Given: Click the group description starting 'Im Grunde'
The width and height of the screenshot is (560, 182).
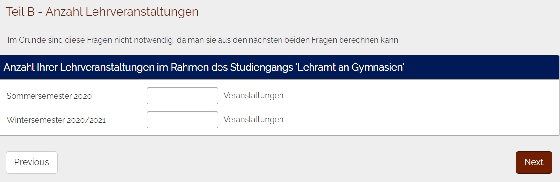Looking at the screenshot, I should click(203, 40).
